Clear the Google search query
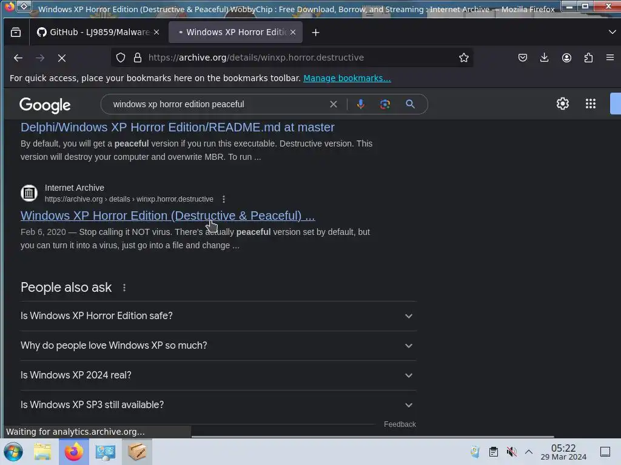621x465 pixels. tap(334, 104)
